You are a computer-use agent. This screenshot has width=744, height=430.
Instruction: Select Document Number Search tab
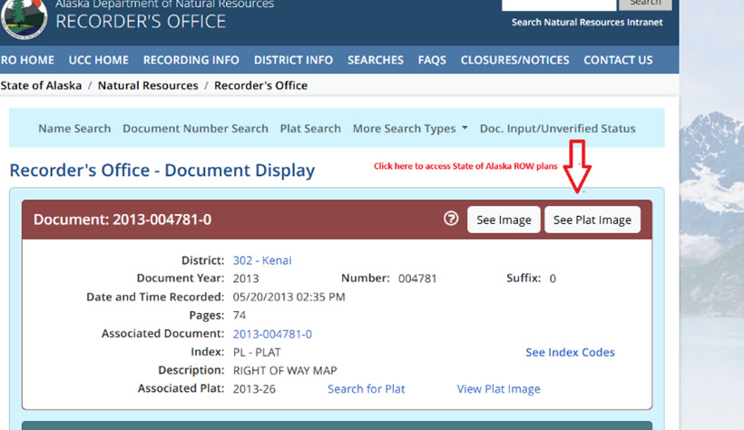[195, 129]
